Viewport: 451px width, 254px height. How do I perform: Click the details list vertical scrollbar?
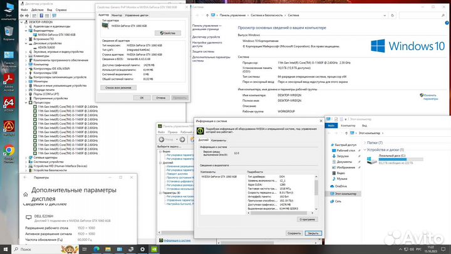coord(316,192)
